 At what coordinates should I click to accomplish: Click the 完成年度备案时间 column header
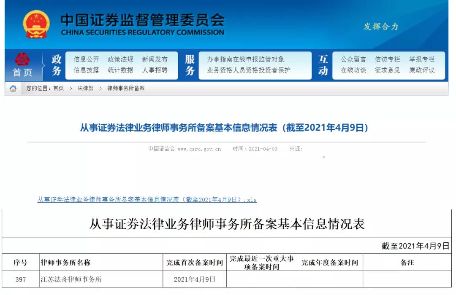(330, 263)
